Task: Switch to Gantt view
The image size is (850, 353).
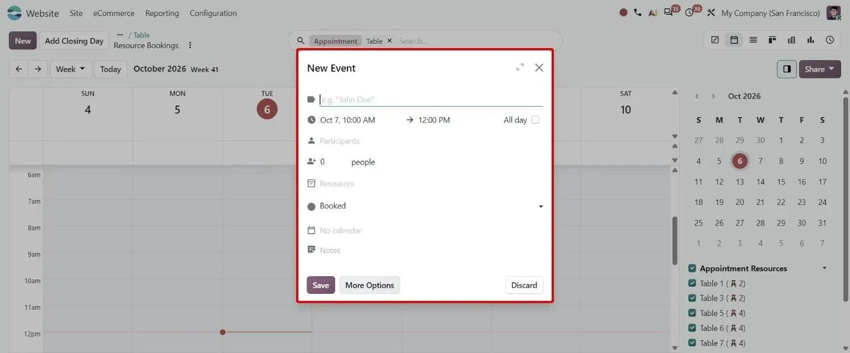Action: [715, 40]
